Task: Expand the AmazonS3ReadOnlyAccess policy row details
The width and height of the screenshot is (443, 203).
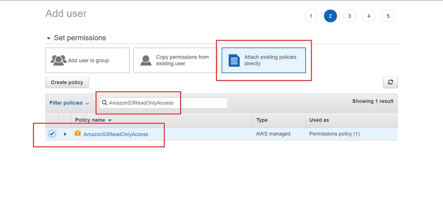Action: tap(65, 134)
